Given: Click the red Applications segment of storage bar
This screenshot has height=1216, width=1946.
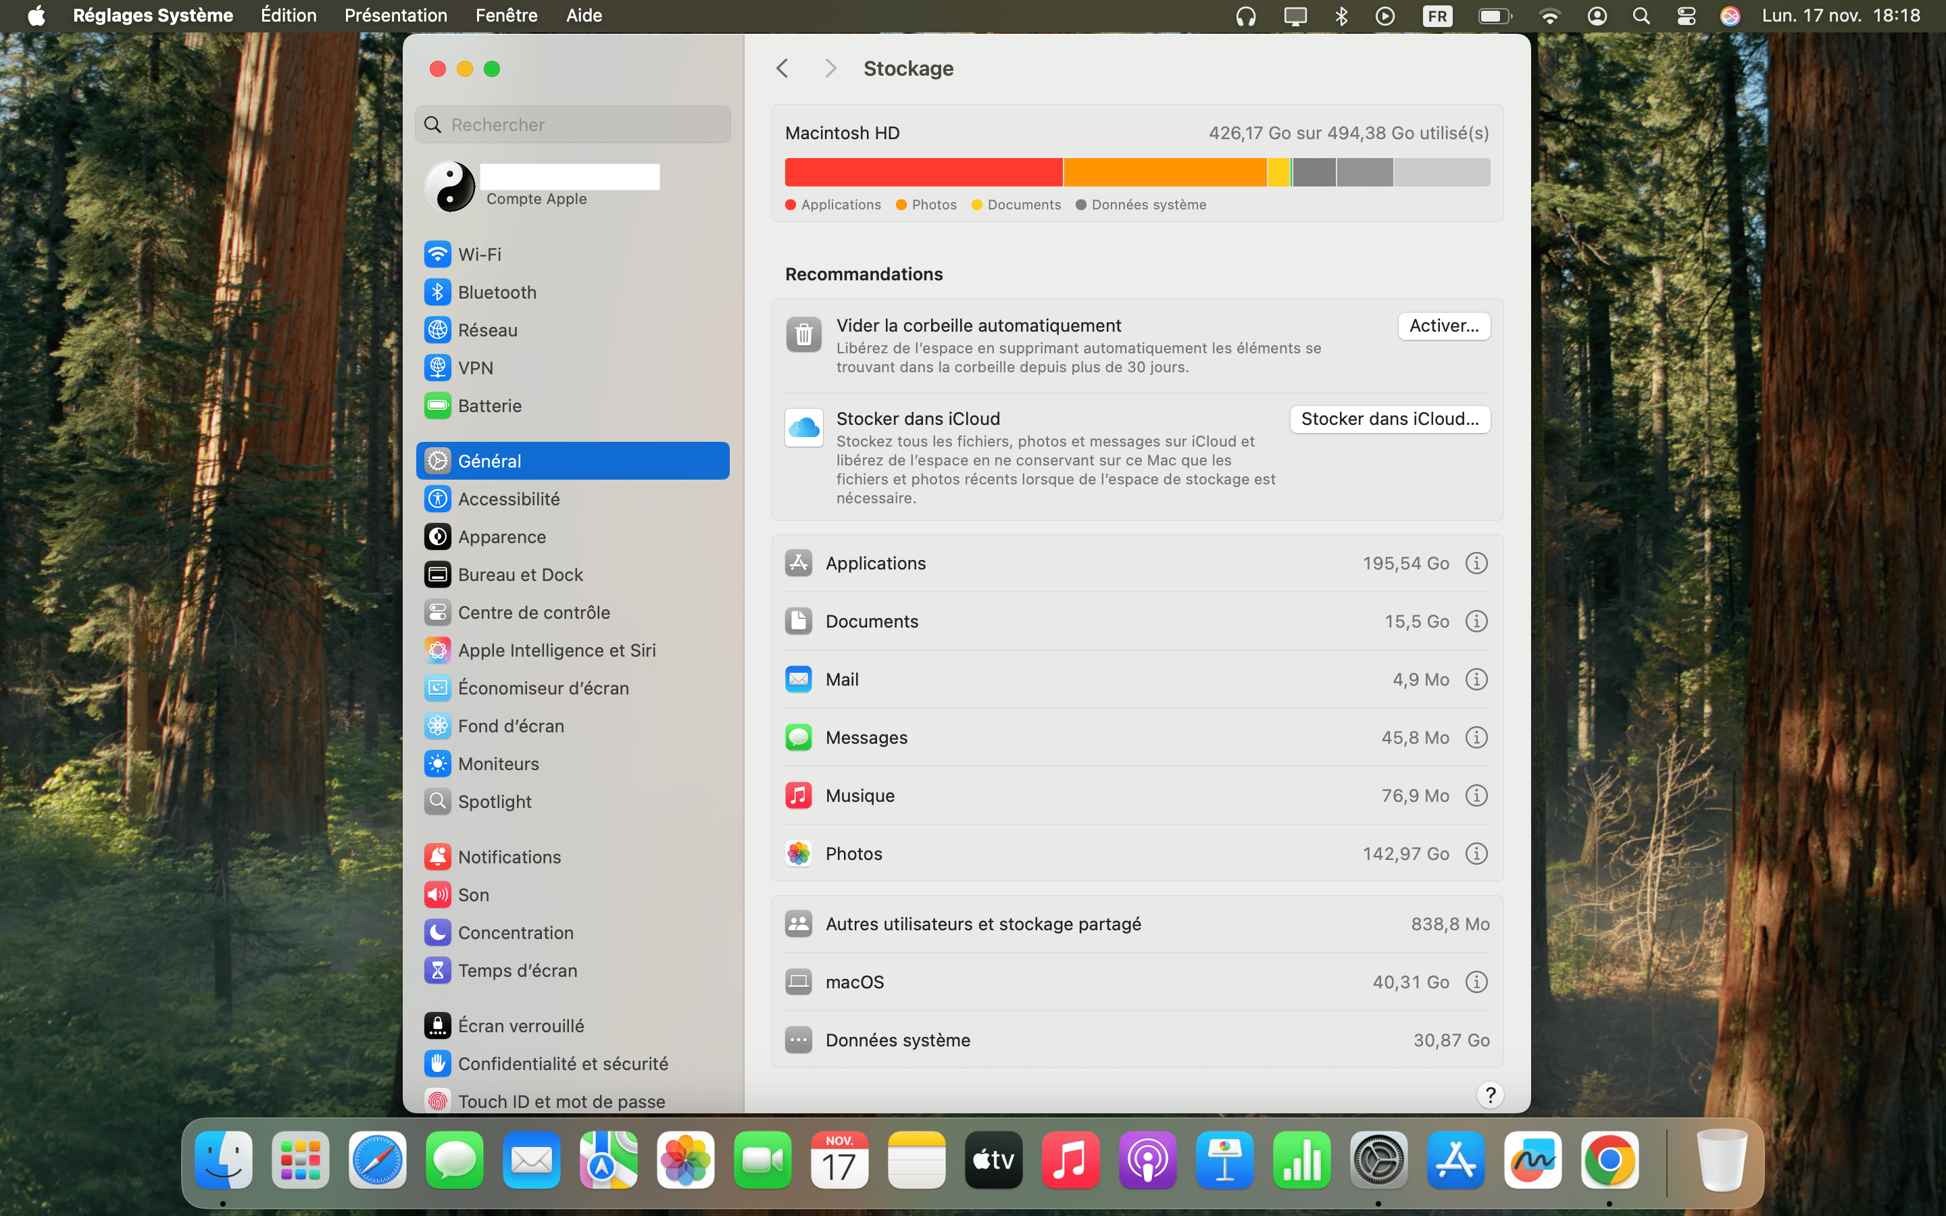Looking at the screenshot, I should pos(923,172).
